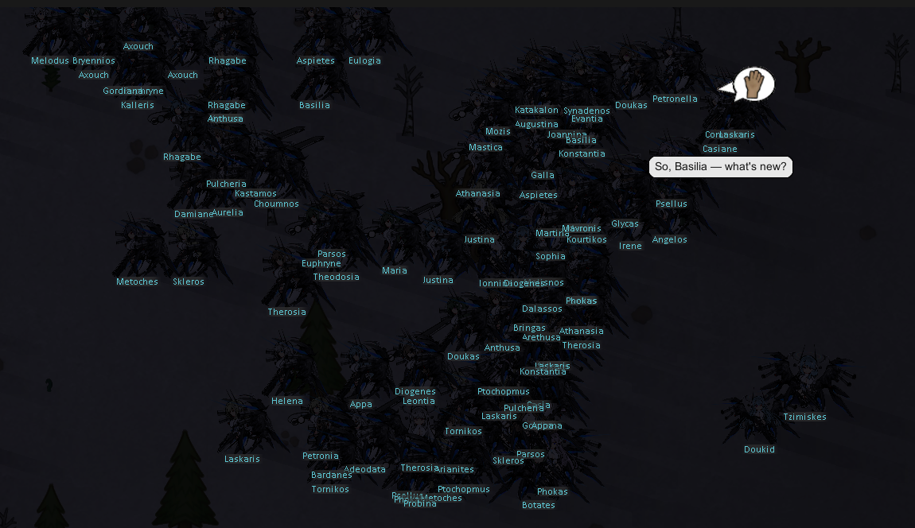Click the Evantia name label
This screenshot has width=915, height=528.
pos(587,119)
